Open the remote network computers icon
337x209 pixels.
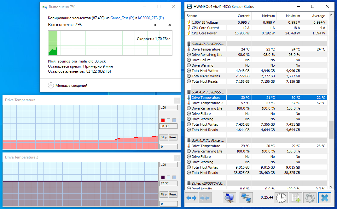click(x=246, y=198)
